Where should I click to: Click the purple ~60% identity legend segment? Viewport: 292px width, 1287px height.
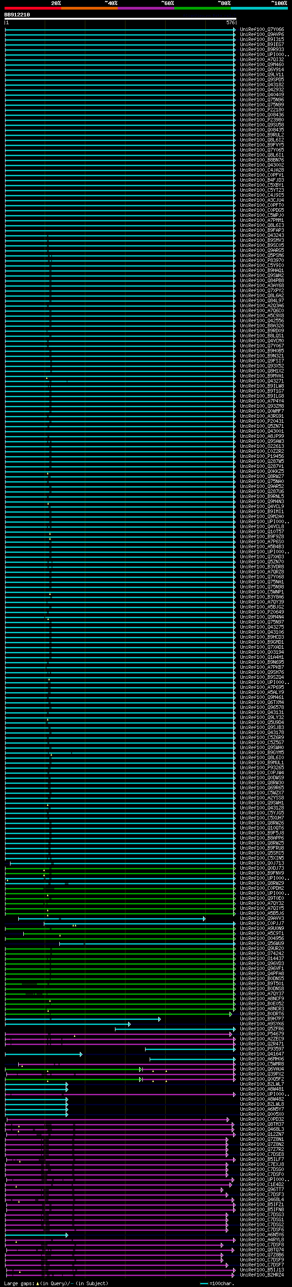coord(146,8)
